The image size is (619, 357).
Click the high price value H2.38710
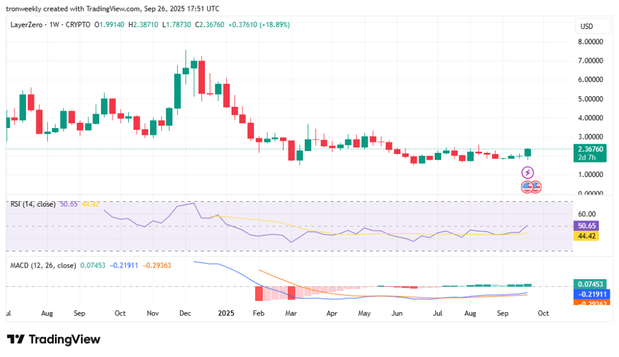coord(143,24)
